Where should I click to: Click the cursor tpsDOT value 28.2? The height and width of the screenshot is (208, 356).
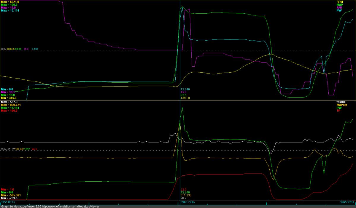[x=184, y=198]
